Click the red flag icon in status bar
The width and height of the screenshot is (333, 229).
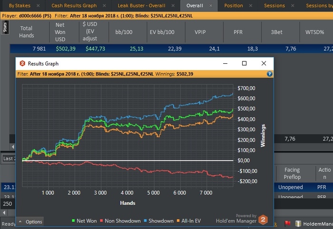click(x=287, y=223)
